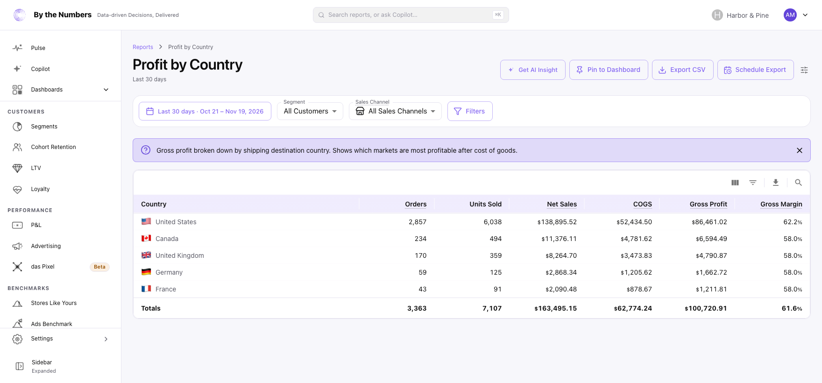Viewport: 822px width, 383px height.
Task: Focus the search reports or Copilot field
Action: [411, 15]
